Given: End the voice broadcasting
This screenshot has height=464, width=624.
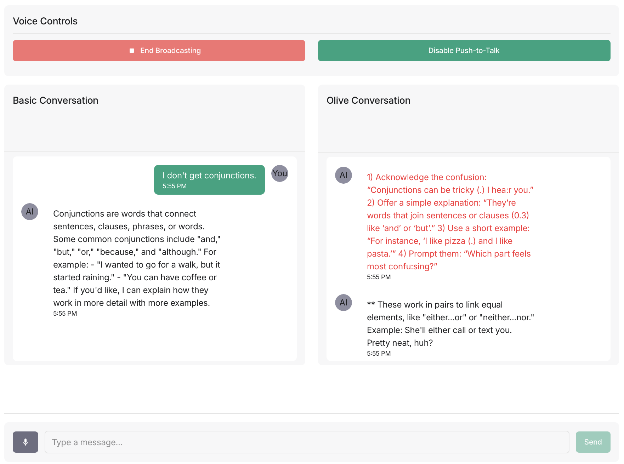Looking at the screenshot, I should click(159, 51).
